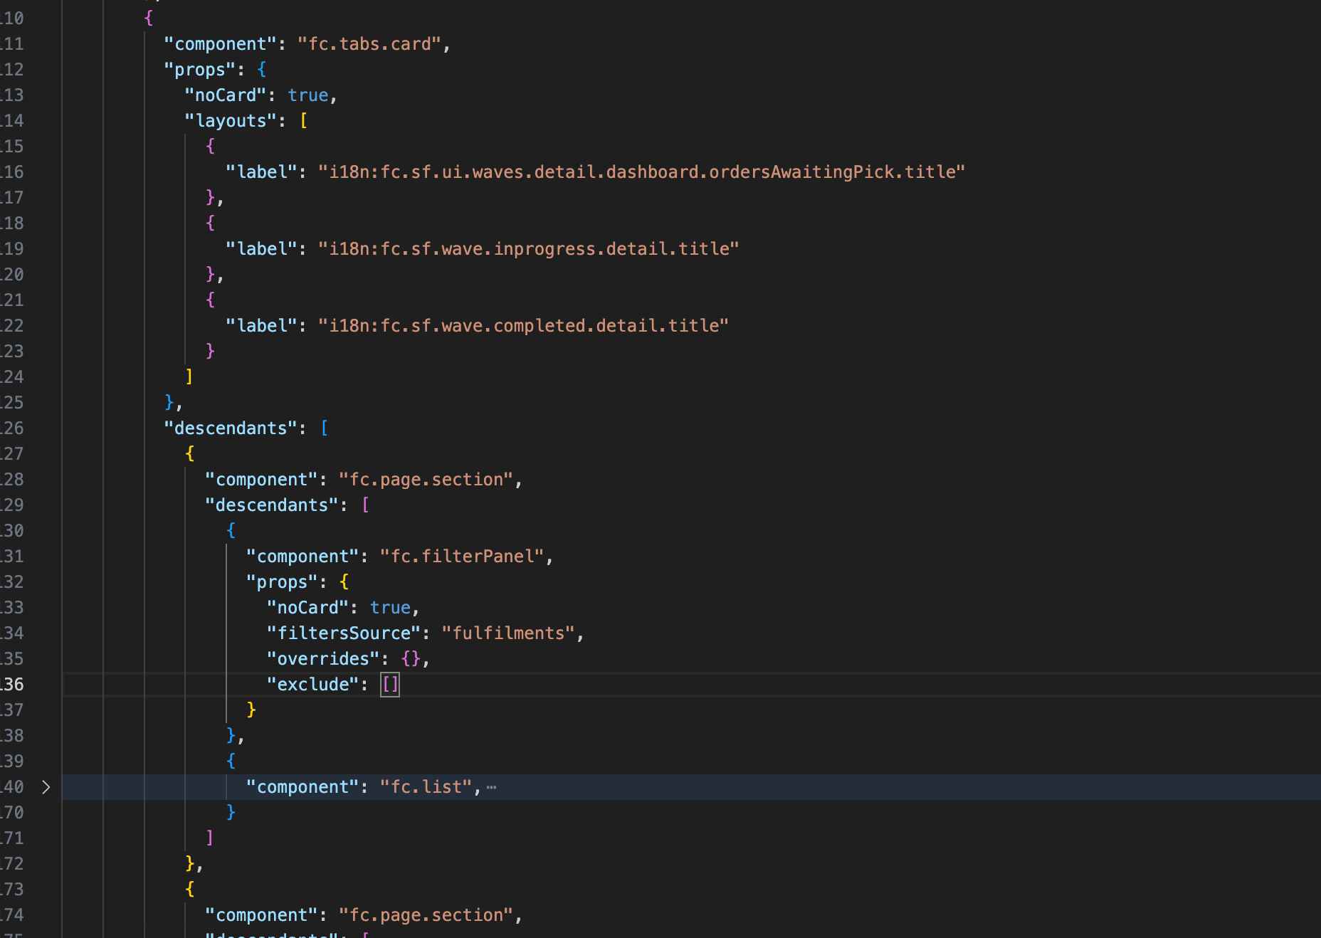
Task: Click the wave.inprogress.detail.title label string
Action: (x=528, y=249)
